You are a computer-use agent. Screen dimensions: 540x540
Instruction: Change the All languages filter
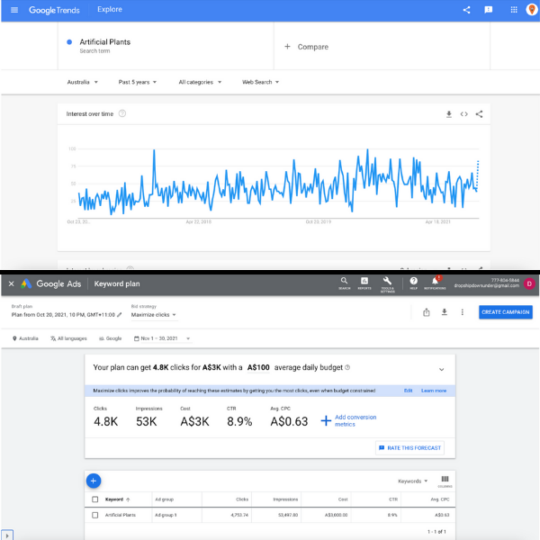click(68, 338)
